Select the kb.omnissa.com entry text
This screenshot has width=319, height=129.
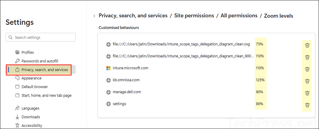pos(126,80)
